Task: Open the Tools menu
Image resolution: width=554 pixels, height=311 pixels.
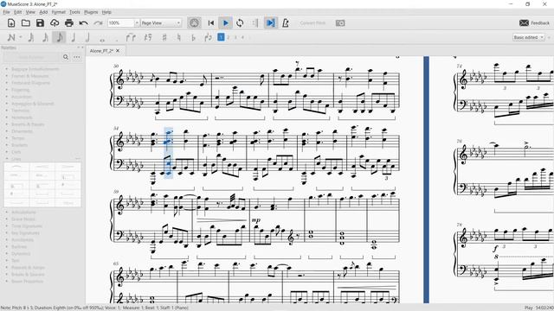Action: [74, 12]
